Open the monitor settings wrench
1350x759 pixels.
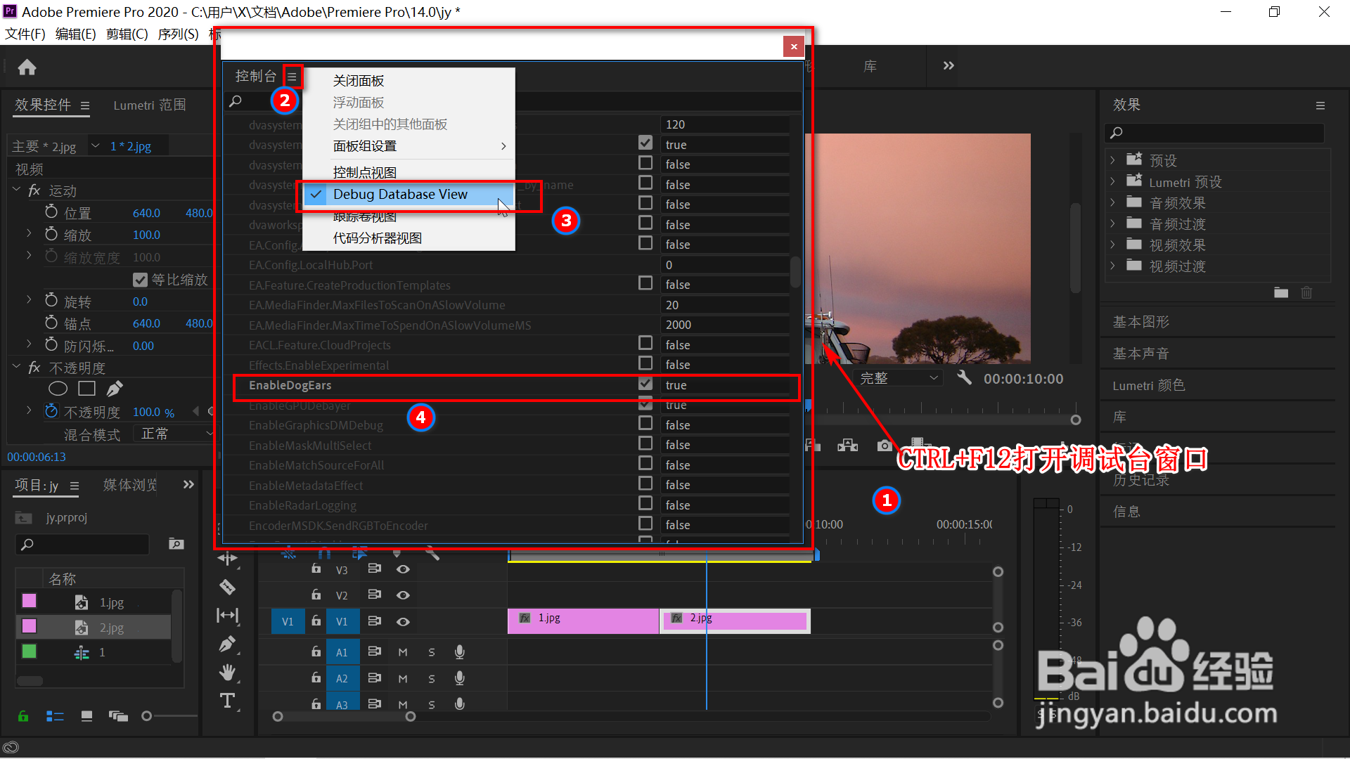964,378
